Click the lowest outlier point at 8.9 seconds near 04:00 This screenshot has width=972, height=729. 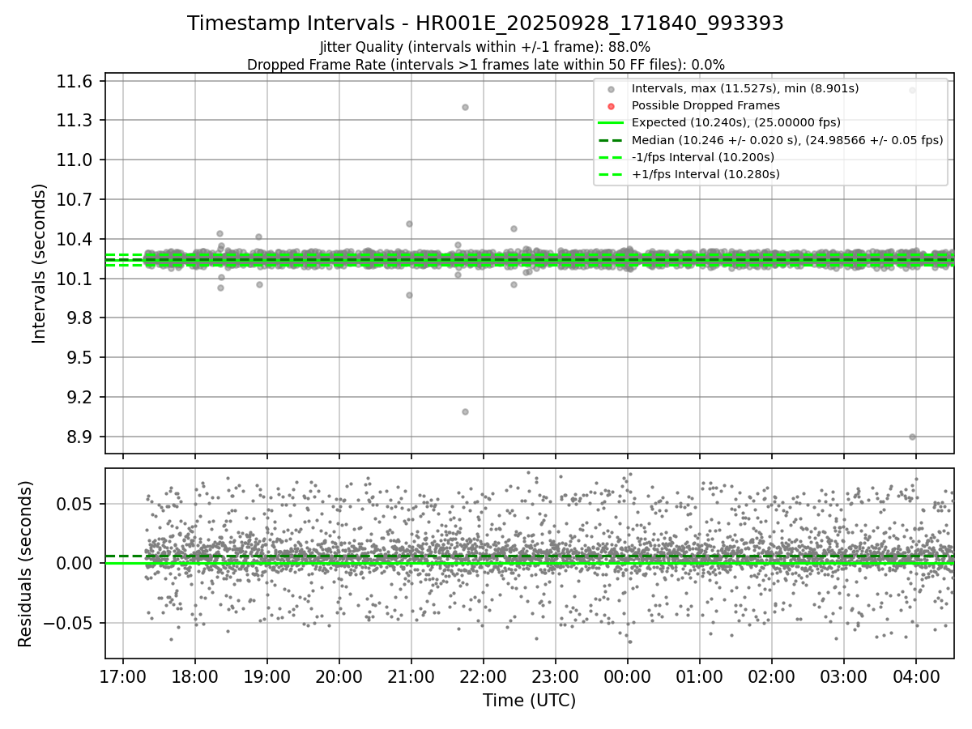(912, 437)
